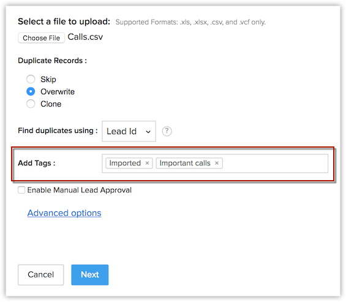Screen dimensions: 346x302
Task: Click the Imported tag chip
Action: coord(129,163)
